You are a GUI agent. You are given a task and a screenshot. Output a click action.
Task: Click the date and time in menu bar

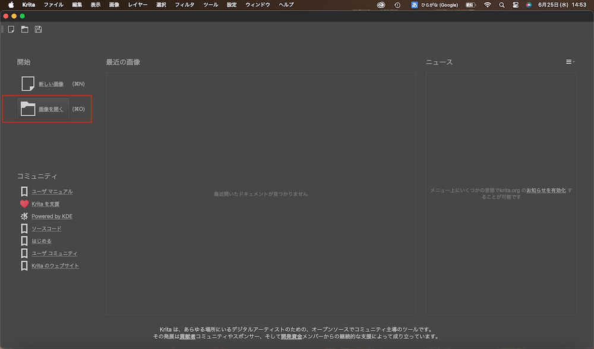click(x=562, y=5)
